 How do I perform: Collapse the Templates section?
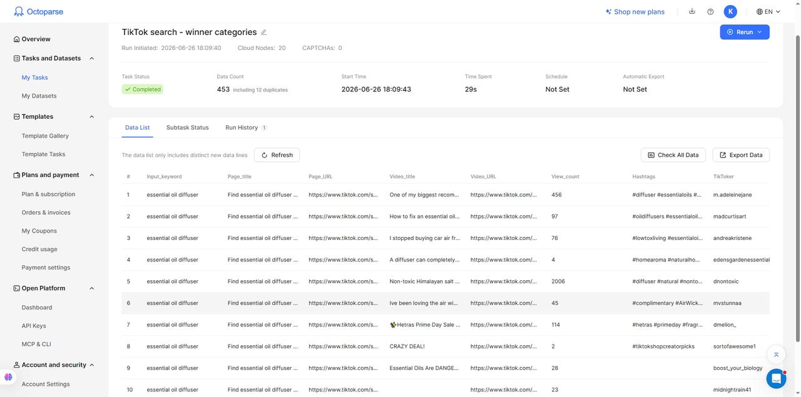92,116
